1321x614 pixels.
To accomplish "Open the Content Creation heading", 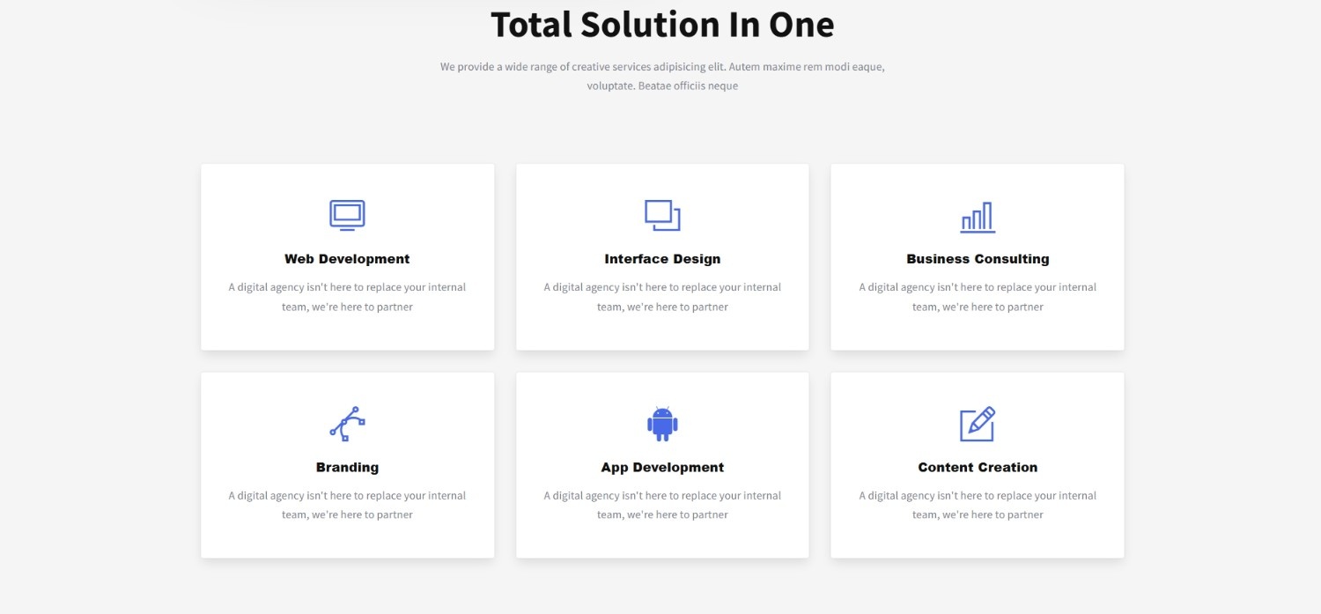I will [x=978, y=468].
